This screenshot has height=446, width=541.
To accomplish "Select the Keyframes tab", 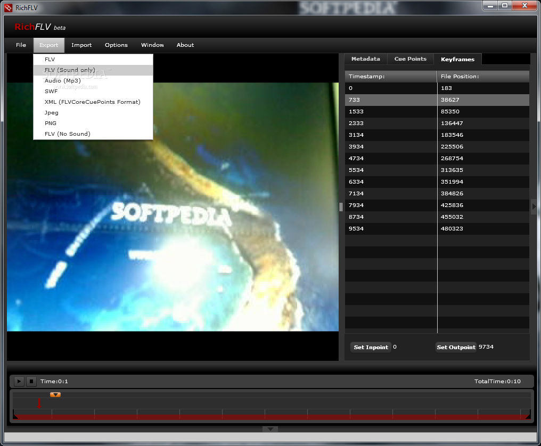I will (x=457, y=59).
